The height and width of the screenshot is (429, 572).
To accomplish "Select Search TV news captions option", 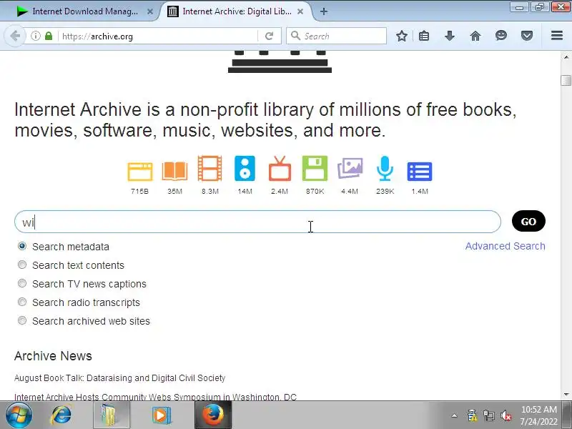I will coord(22,283).
